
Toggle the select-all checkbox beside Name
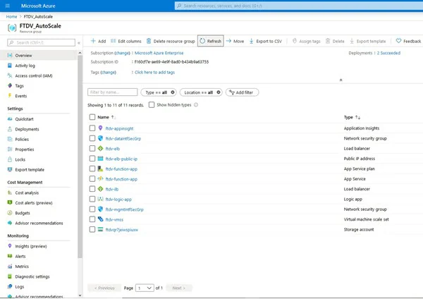[92, 117]
